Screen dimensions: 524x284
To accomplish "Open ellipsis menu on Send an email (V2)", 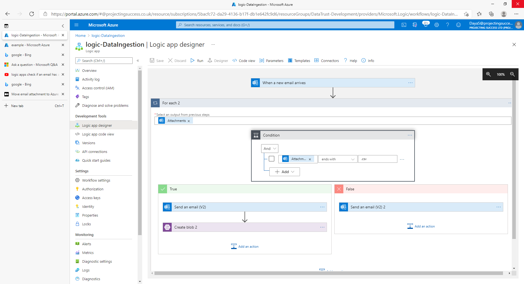I will coord(322,207).
